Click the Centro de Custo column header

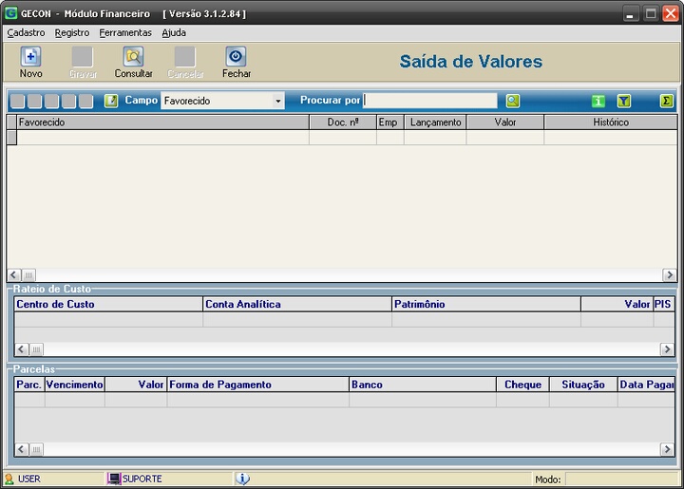click(108, 304)
